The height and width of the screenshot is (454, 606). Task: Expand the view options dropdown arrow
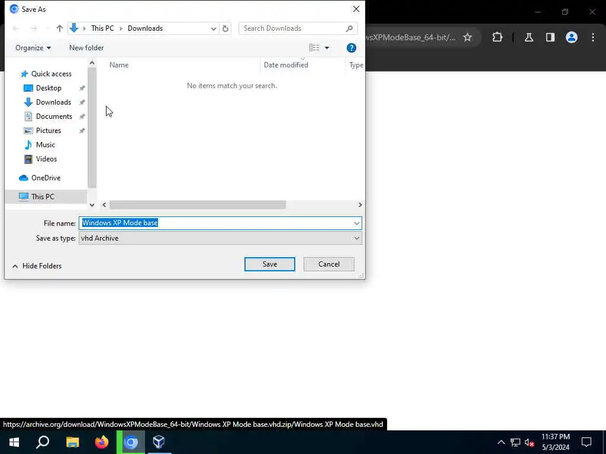pyautogui.click(x=327, y=48)
